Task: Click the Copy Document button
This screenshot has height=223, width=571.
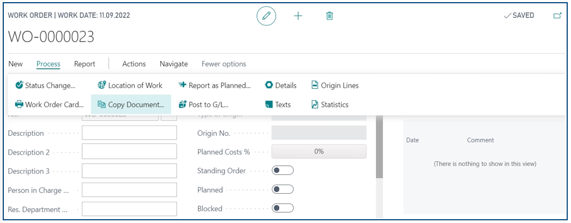Action: (x=131, y=104)
